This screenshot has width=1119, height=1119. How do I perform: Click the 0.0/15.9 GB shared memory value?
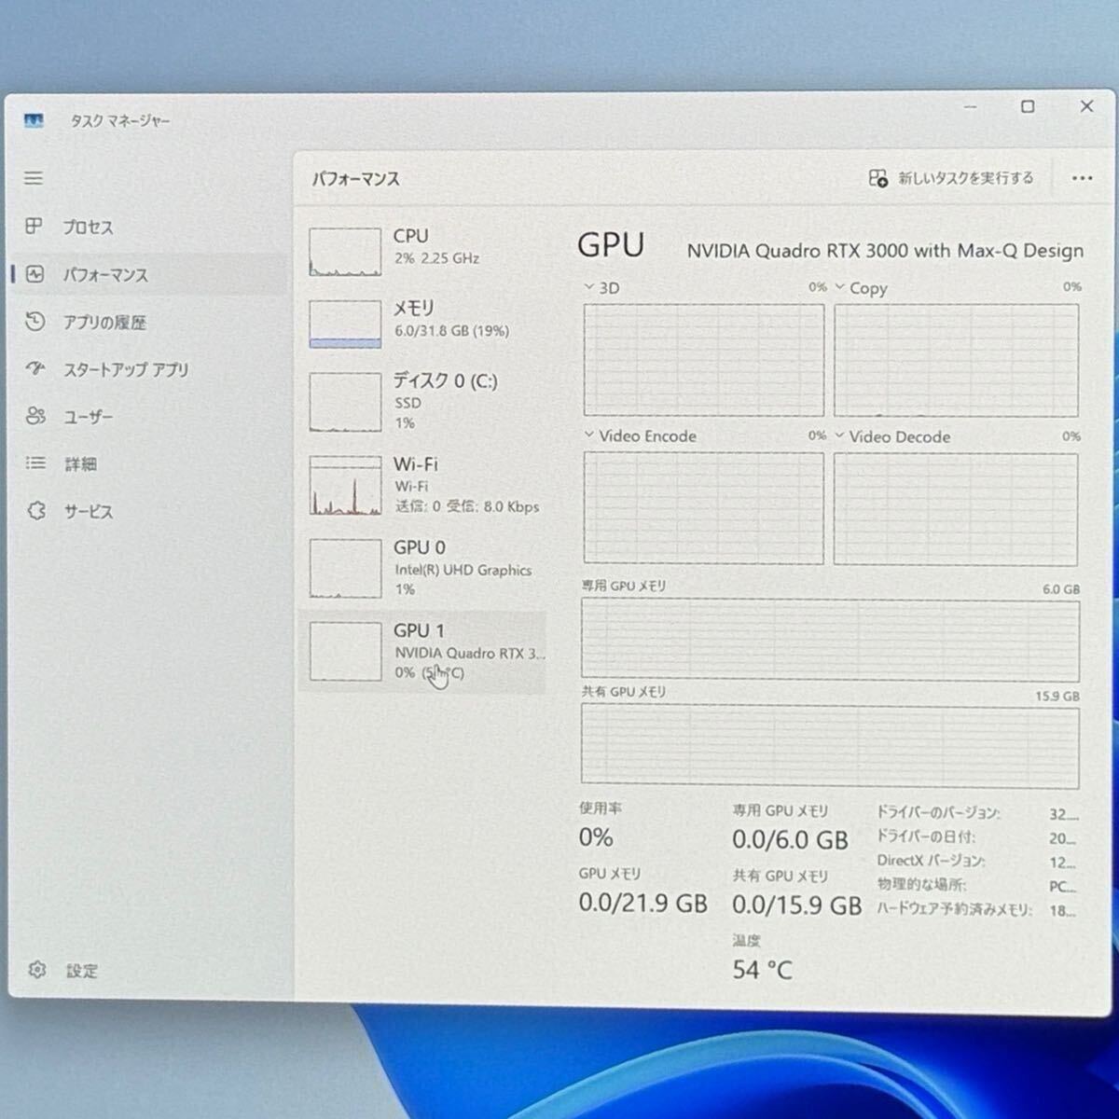point(796,905)
